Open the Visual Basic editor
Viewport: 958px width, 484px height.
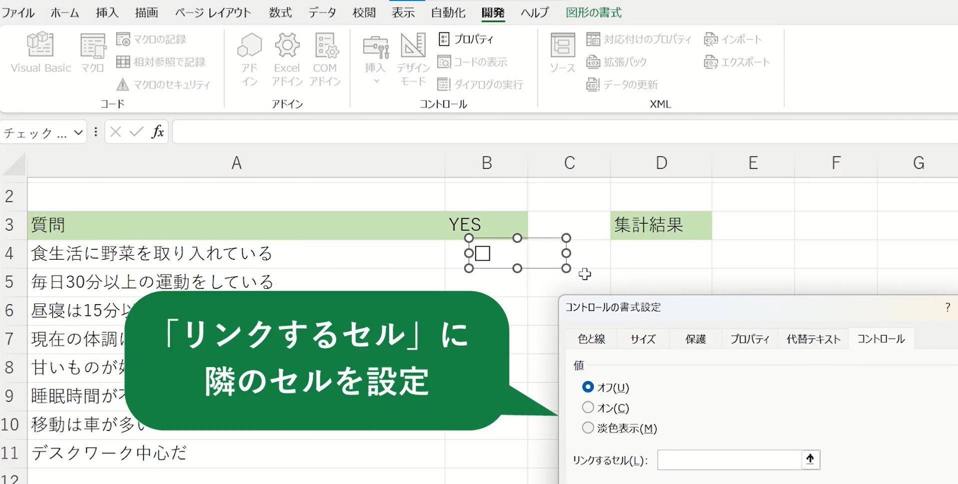click(40, 52)
